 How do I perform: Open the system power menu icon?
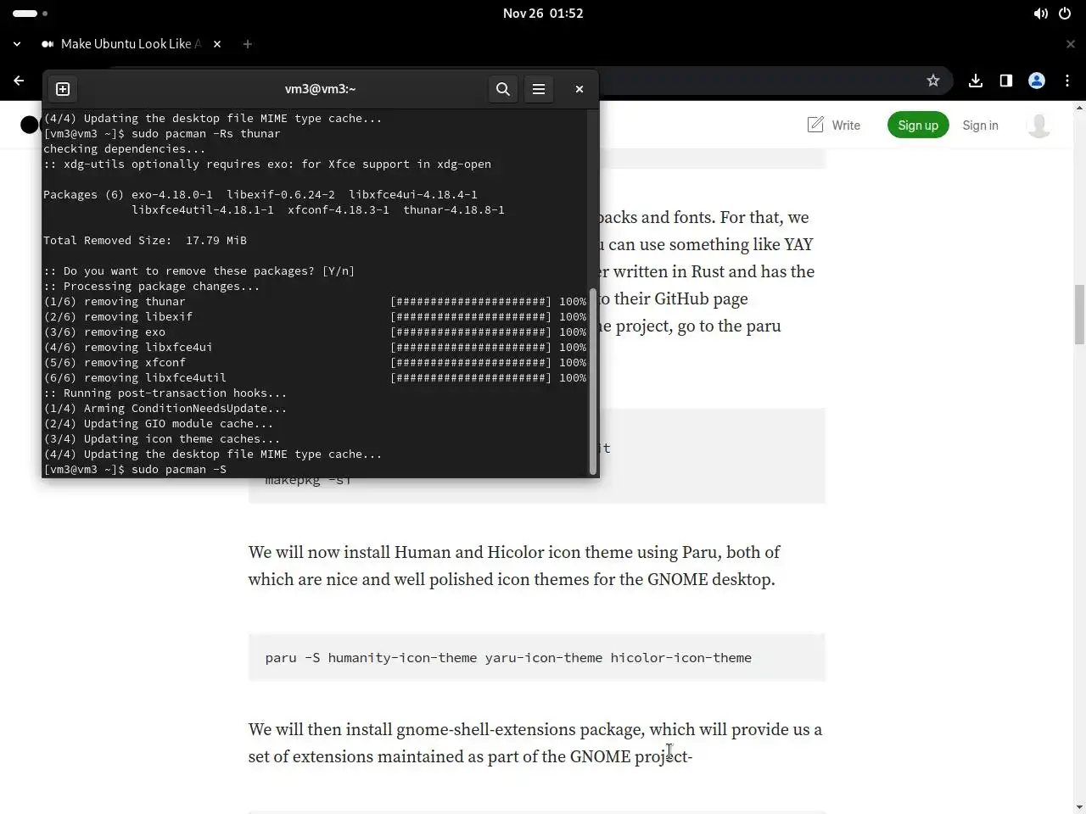[x=1065, y=14]
